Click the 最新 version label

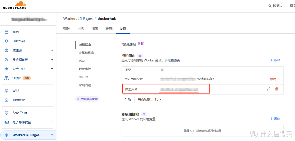(x=141, y=44)
